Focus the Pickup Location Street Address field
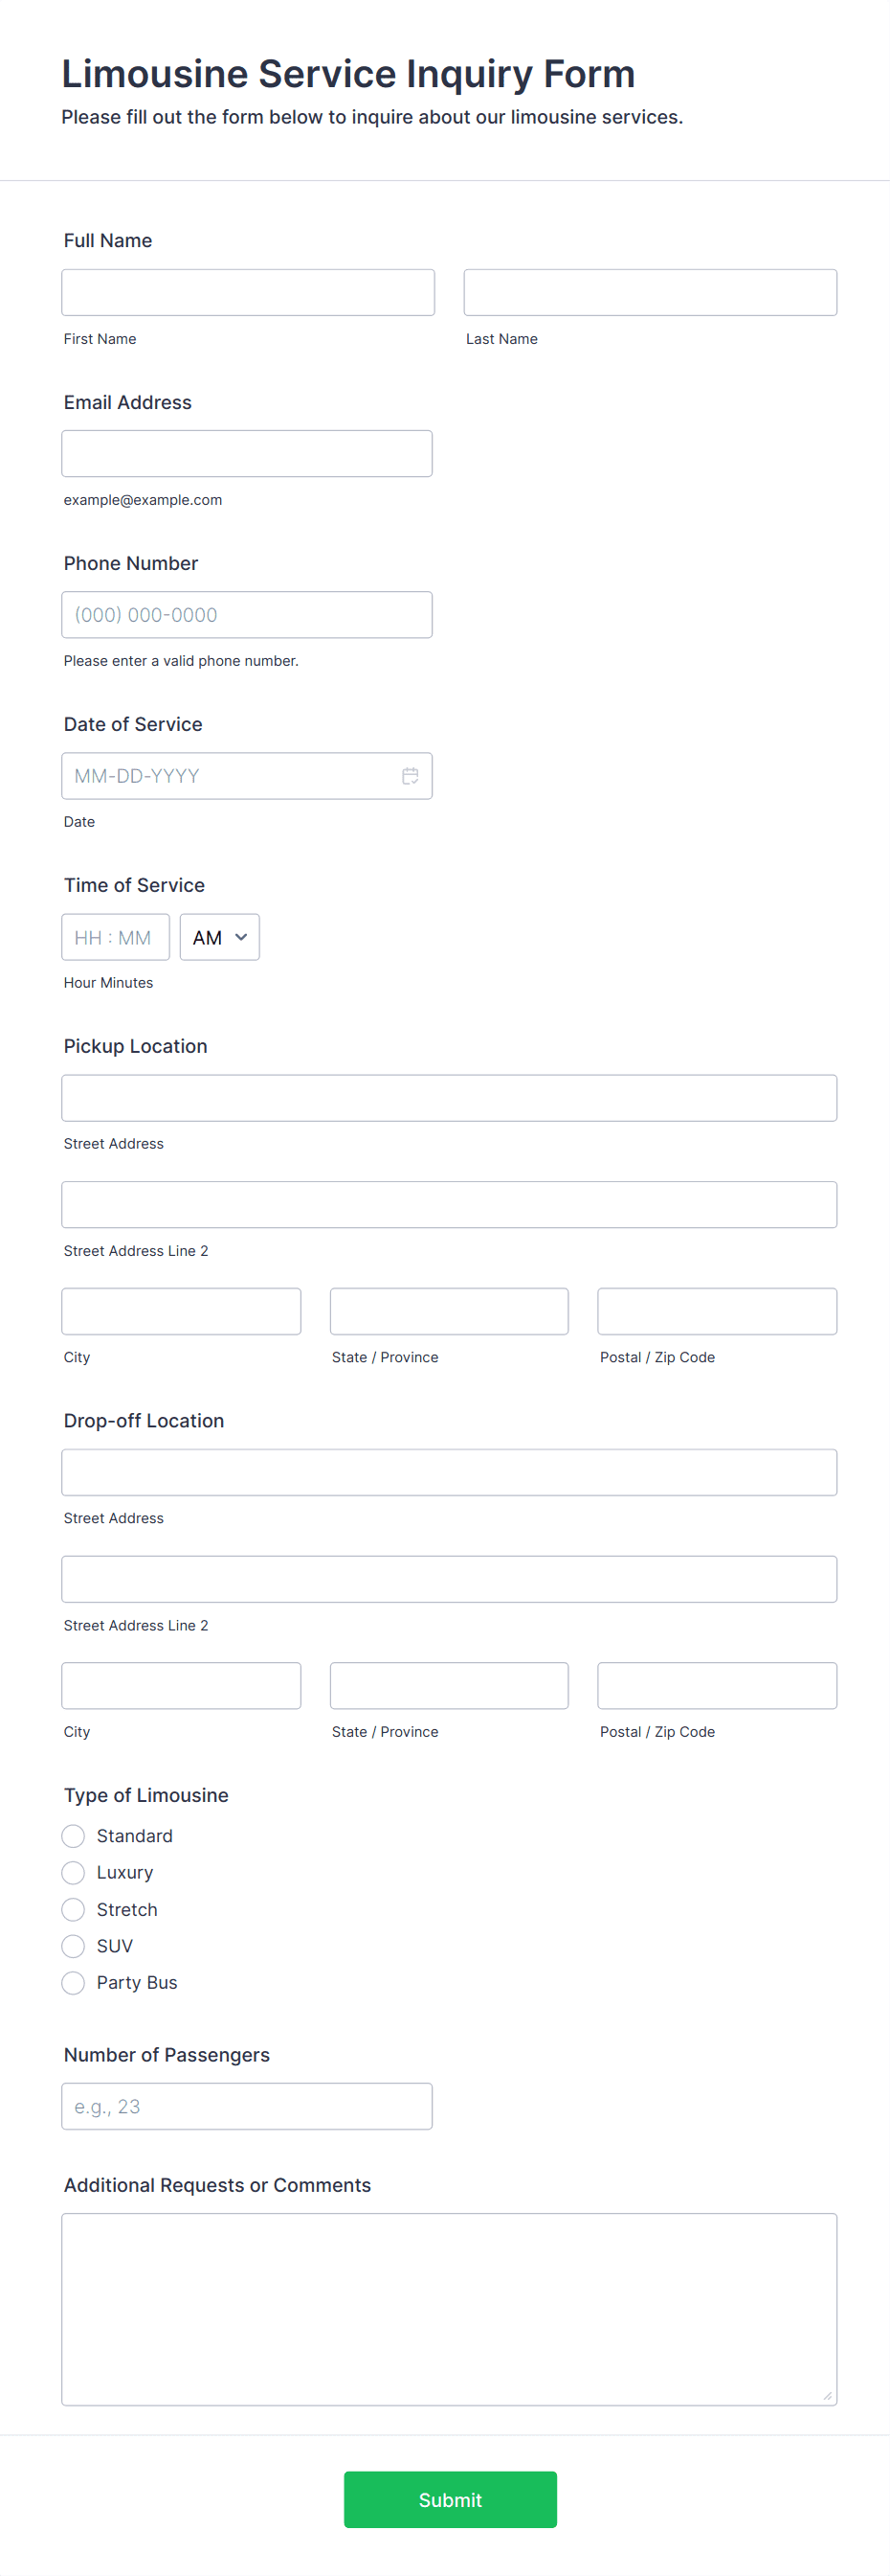Viewport: 890px width, 2576px height. click(x=450, y=1098)
